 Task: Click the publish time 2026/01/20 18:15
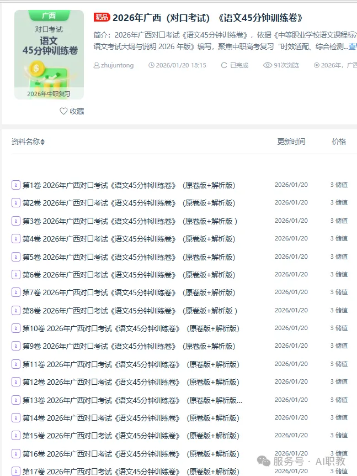pos(181,65)
